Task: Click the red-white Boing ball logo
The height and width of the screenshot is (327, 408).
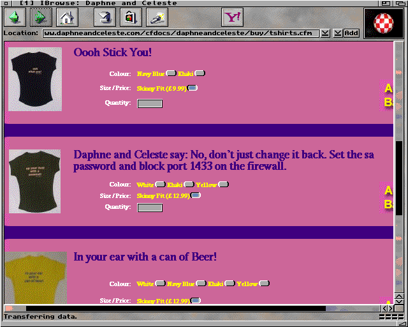Action: pyautogui.click(x=384, y=23)
